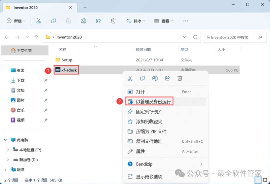
Task: Go forward with the right arrow
Action: (x=17, y=37)
